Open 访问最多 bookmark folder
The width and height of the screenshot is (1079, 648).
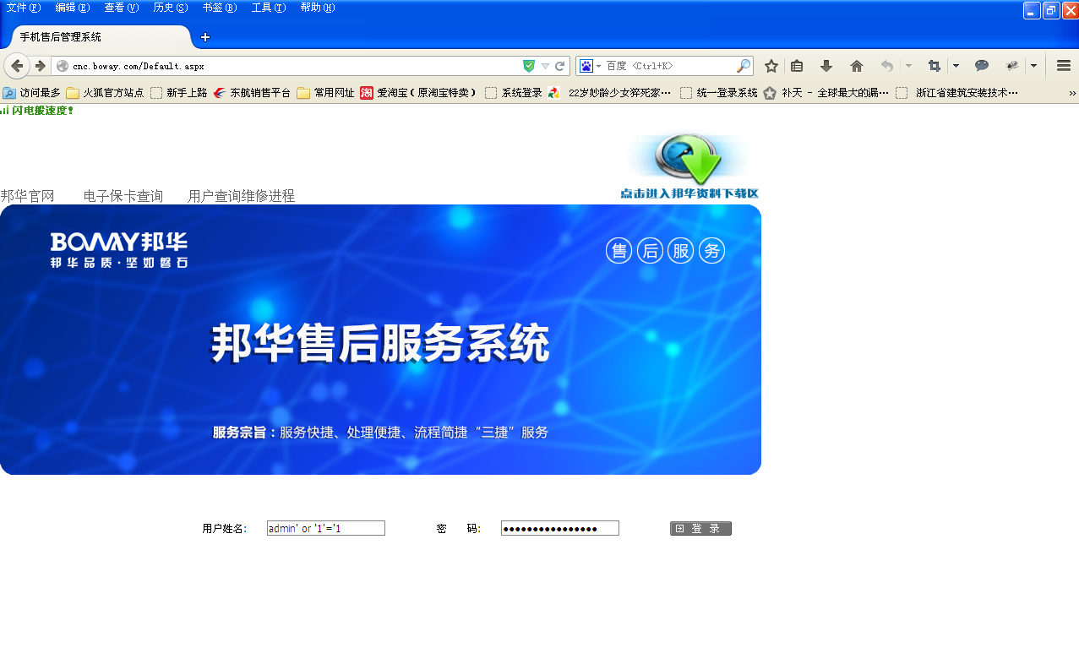click(32, 93)
